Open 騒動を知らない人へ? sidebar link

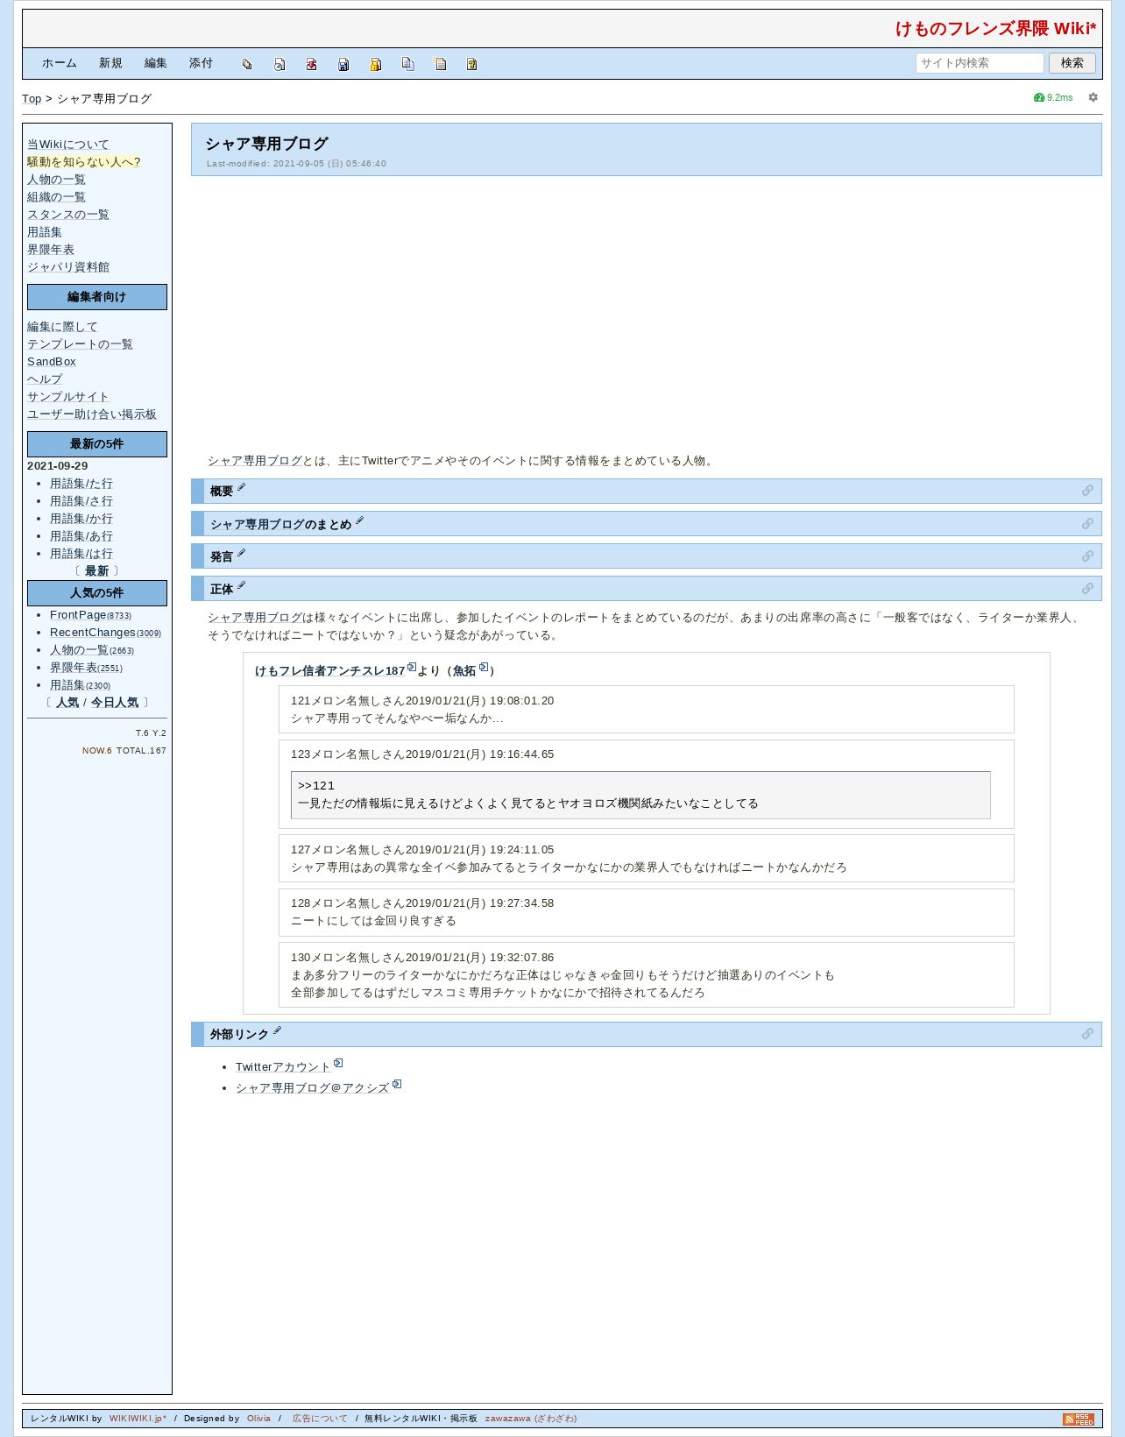pyautogui.click(x=84, y=162)
